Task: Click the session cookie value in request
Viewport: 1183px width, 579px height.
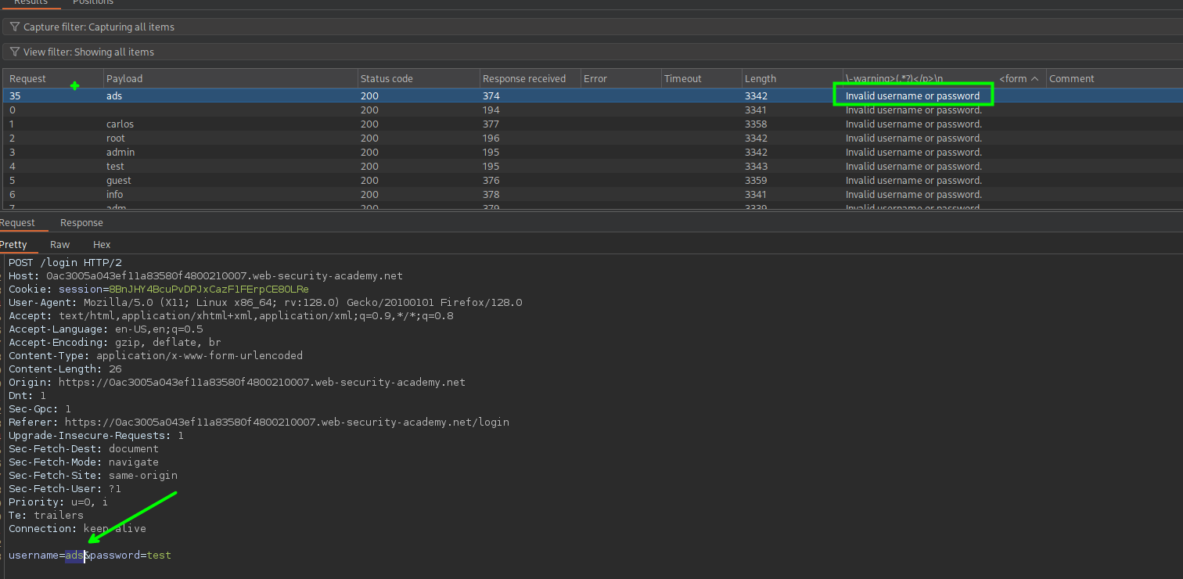Action: coord(209,289)
